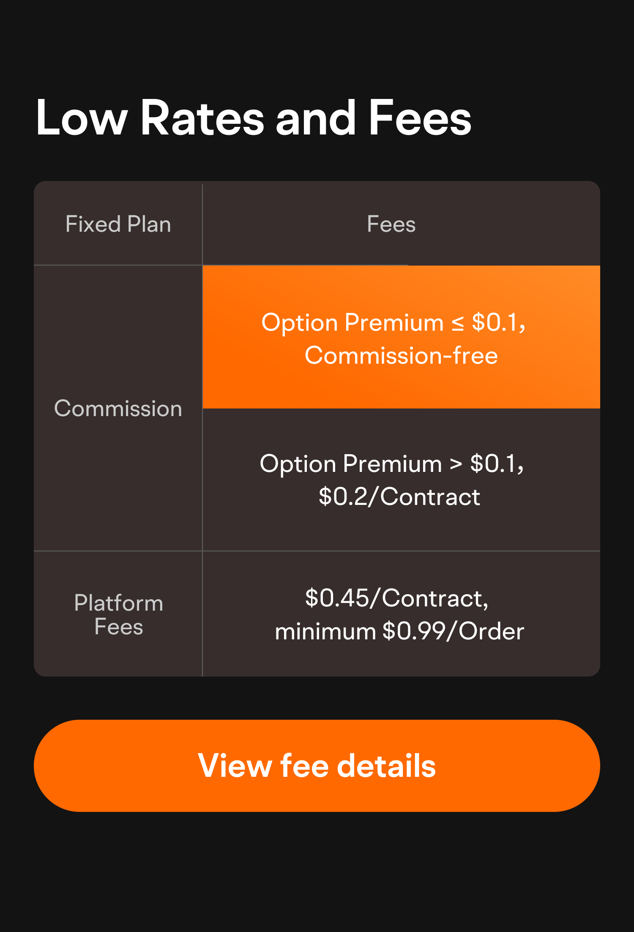The height and width of the screenshot is (932, 634).
Task: Select the Fees column header
Action: coord(391,224)
